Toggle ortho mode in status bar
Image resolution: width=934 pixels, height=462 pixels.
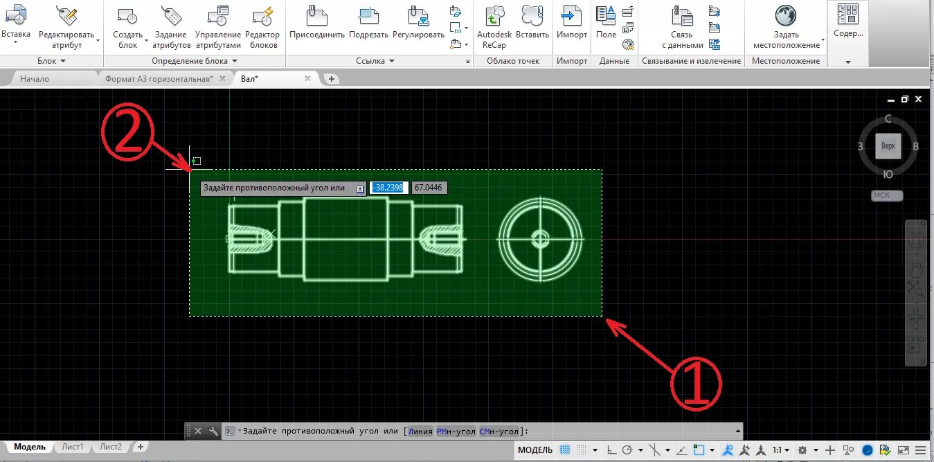pos(611,450)
